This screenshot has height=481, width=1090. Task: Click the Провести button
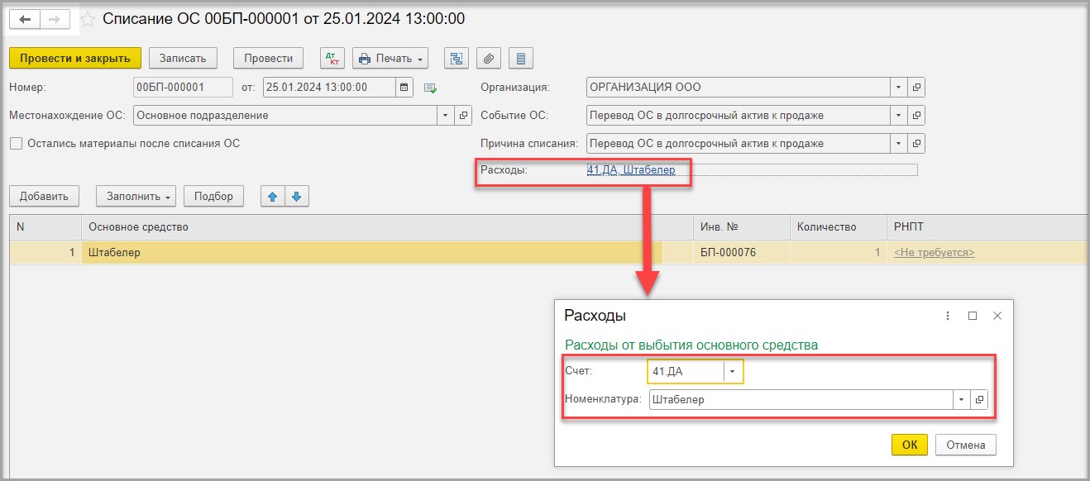(269, 59)
